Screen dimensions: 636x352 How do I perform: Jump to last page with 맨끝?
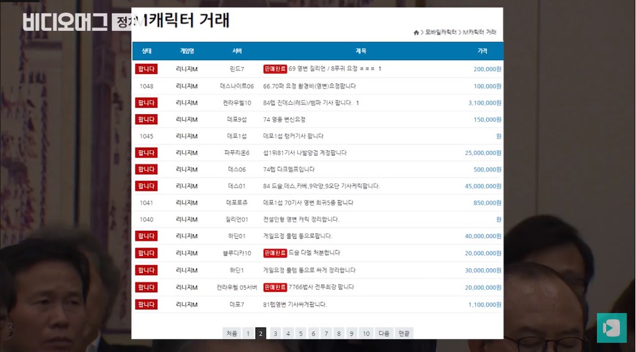coord(404,333)
